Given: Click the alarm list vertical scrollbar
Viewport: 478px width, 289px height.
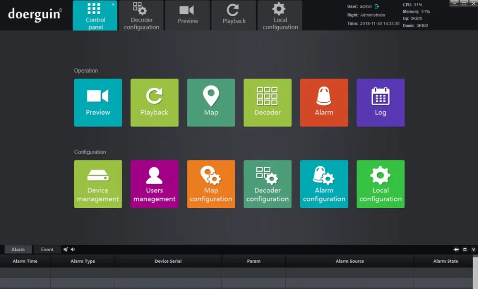Looking at the screenshot, I should (475, 272).
